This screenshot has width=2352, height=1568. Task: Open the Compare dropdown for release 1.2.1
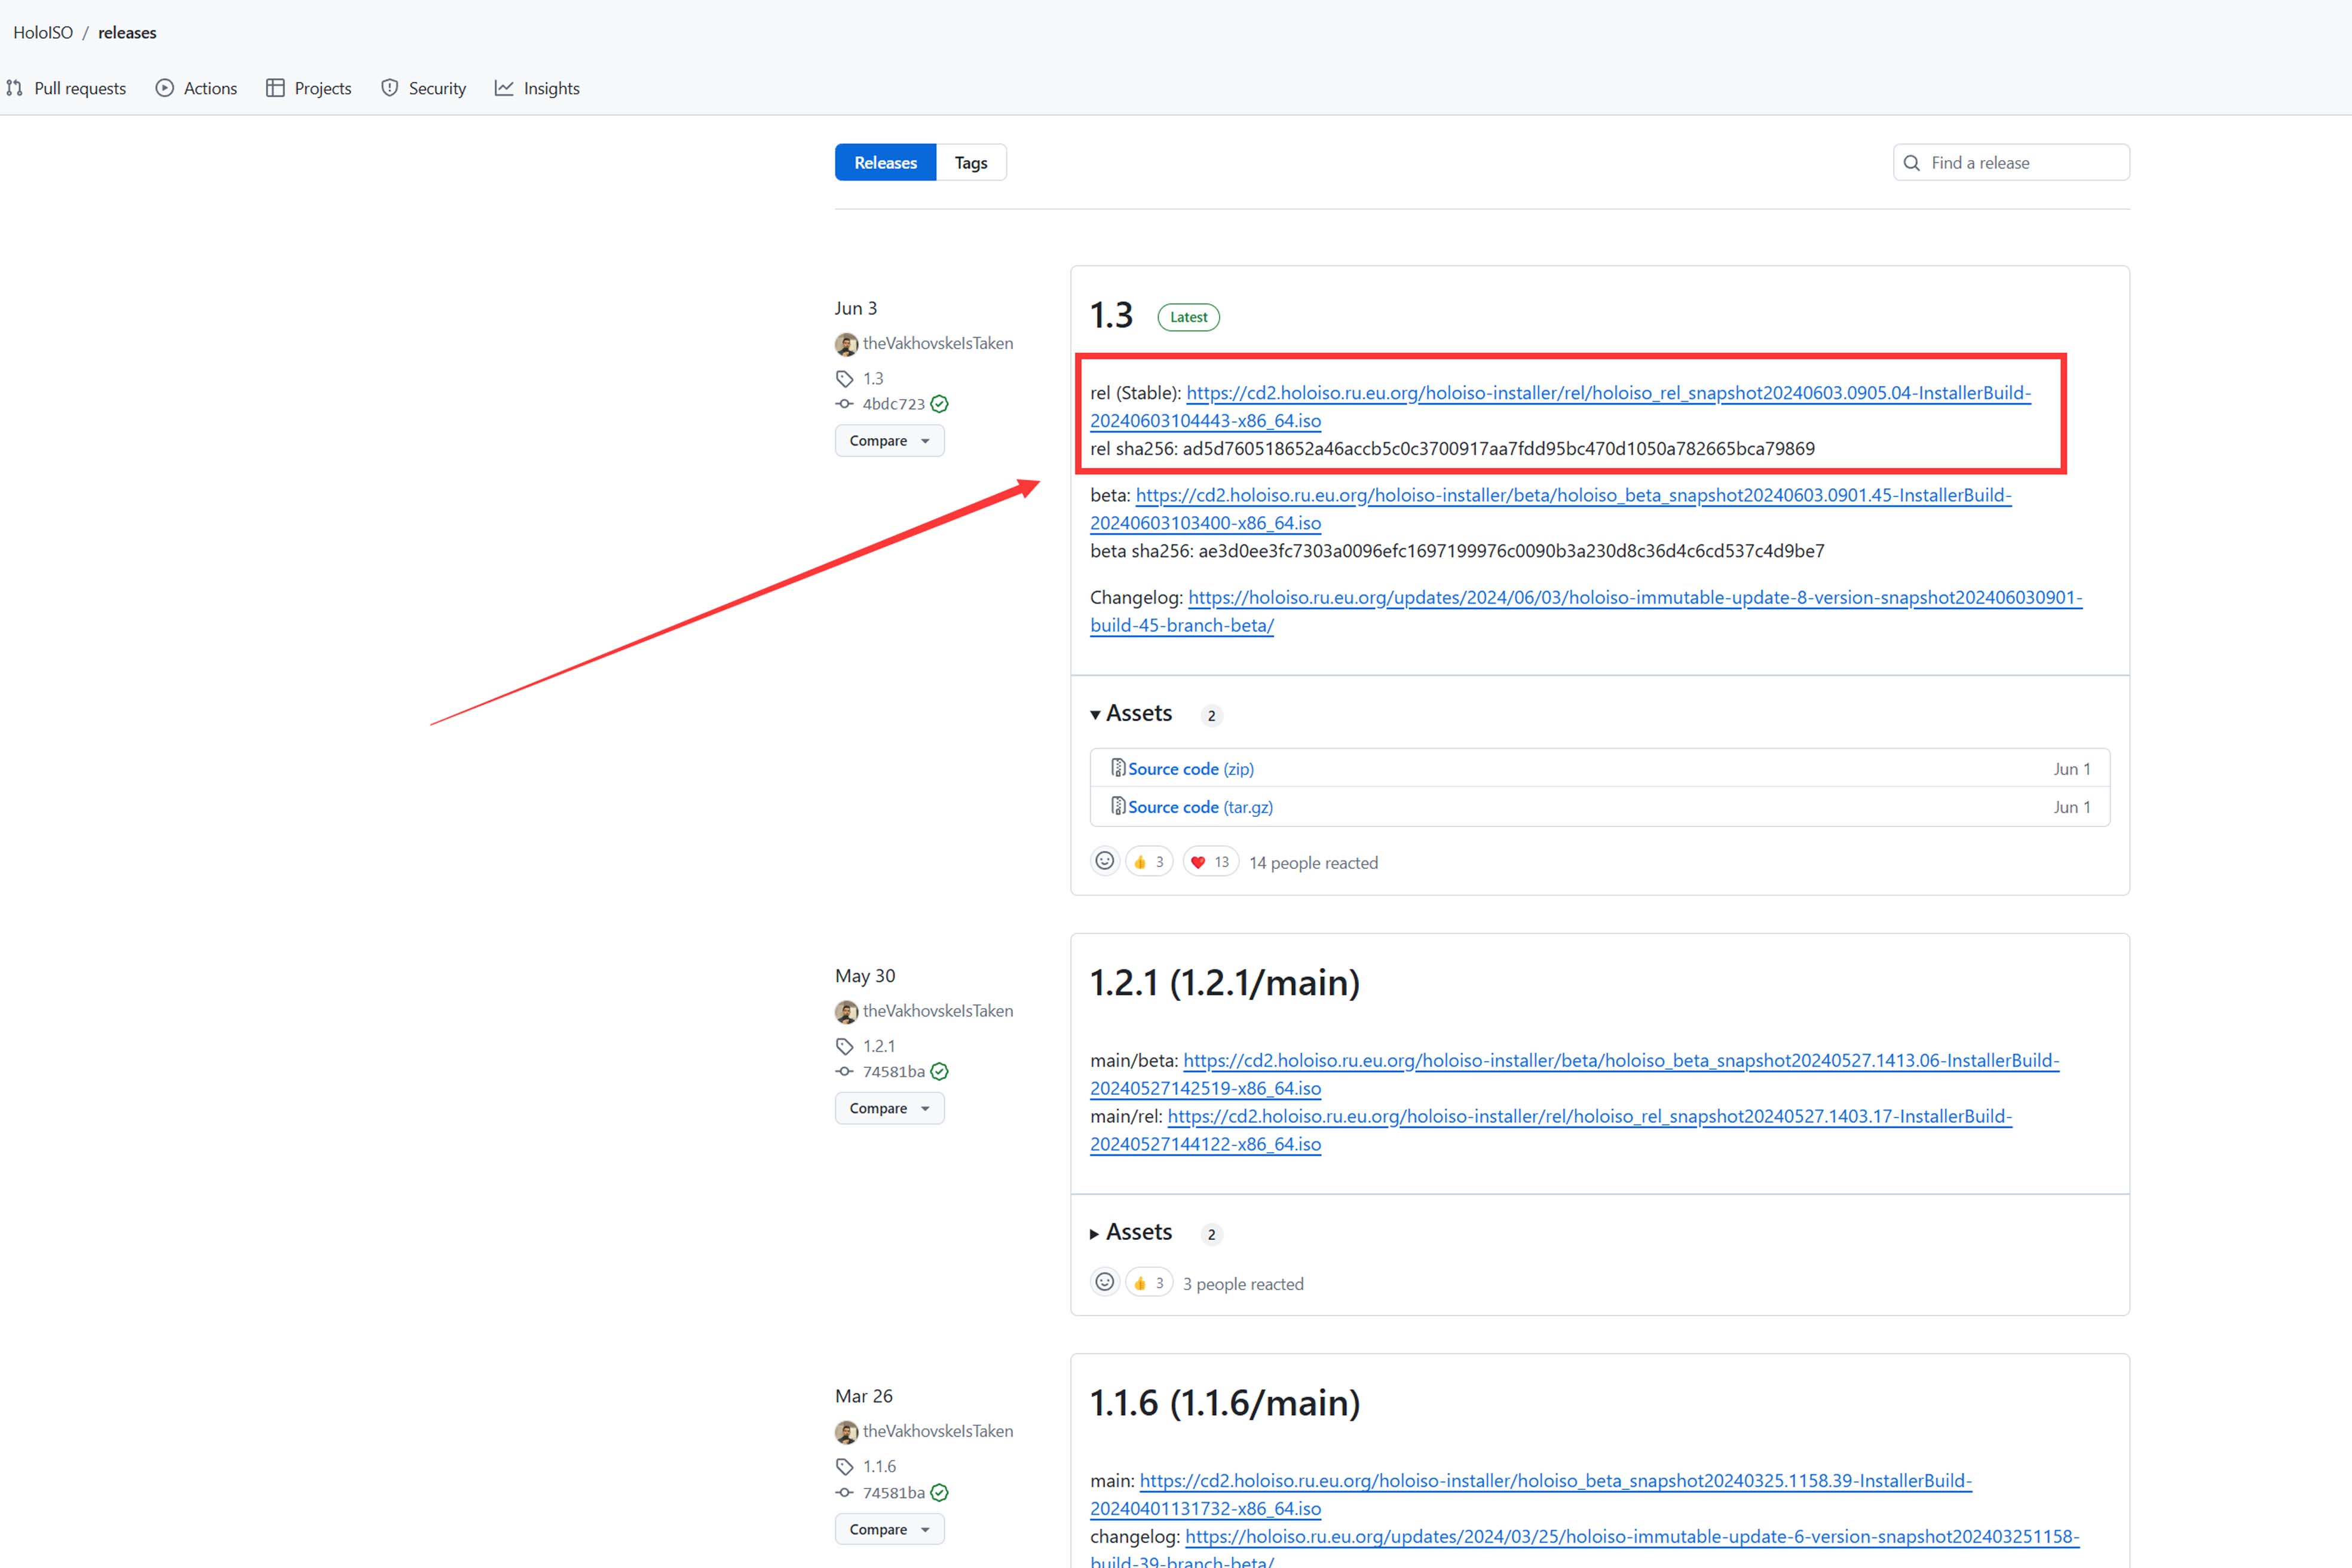point(889,1109)
